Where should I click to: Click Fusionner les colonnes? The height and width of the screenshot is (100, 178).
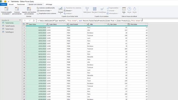tap(72, 8)
